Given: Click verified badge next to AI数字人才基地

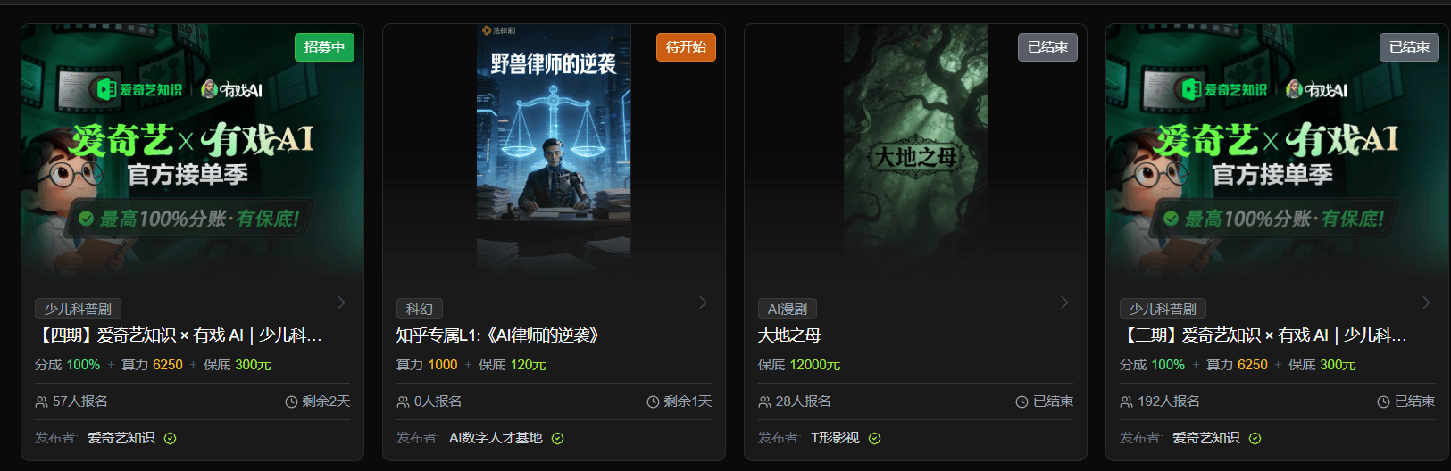Looking at the screenshot, I should 557,438.
